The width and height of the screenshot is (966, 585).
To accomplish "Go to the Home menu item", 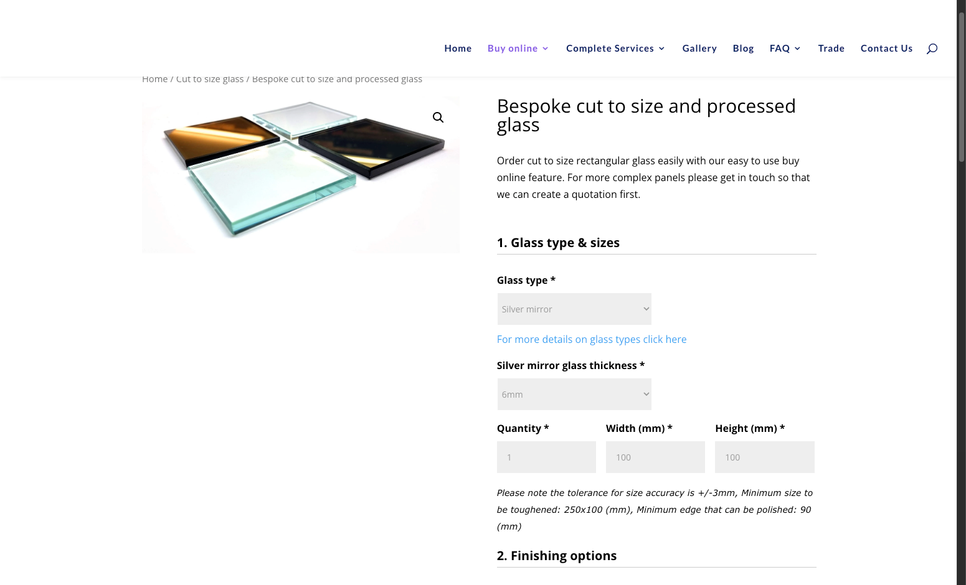I will point(458,49).
